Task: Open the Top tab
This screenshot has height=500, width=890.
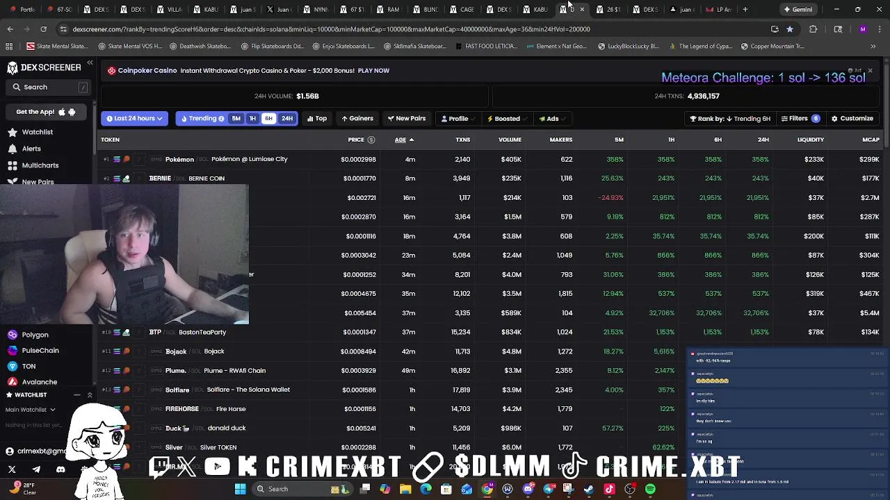Action: click(x=317, y=119)
